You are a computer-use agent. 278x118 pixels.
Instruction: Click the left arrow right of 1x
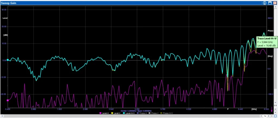[x=268, y=116]
